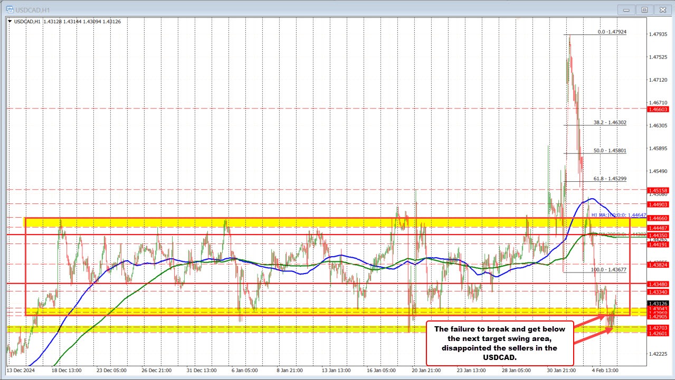Click the red price tag 1.44487
The image size is (675, 380).
[x=658, y=227]
